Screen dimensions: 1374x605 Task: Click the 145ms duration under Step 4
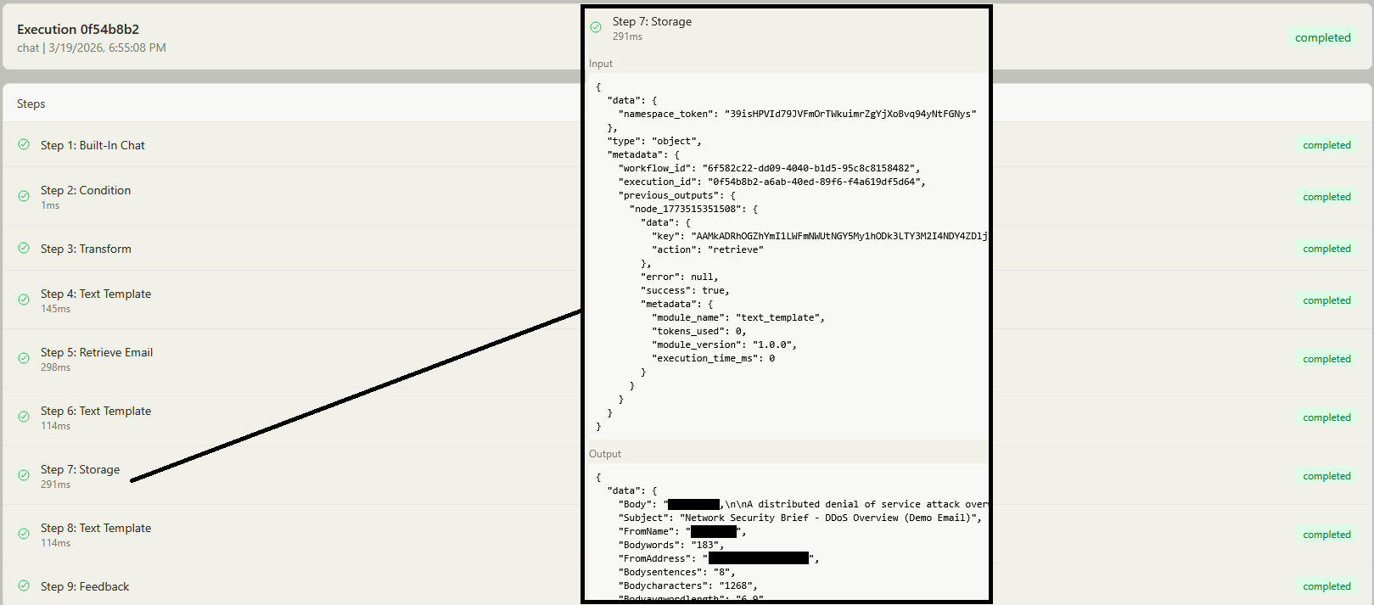pyautogui.click(x=55, y=309)
